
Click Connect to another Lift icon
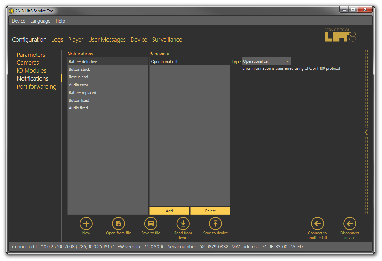tap(317, 224)
